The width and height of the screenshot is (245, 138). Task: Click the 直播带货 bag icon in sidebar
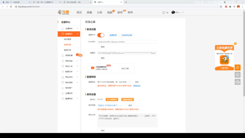(63, 99)
